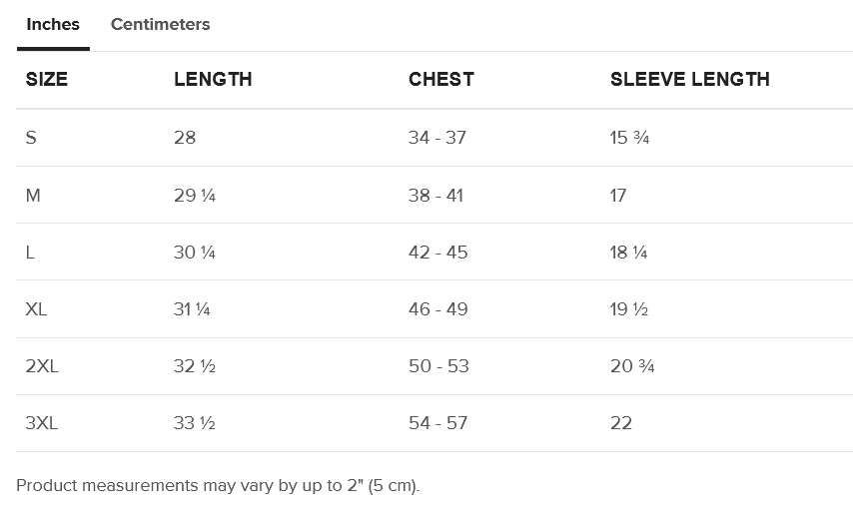The image size is (853, 523).
Task: Click the length value 28
Action: coord(185,138)
